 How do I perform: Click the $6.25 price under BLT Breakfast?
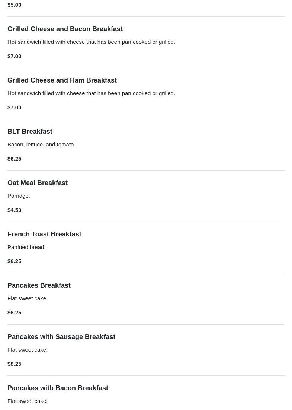15,158
